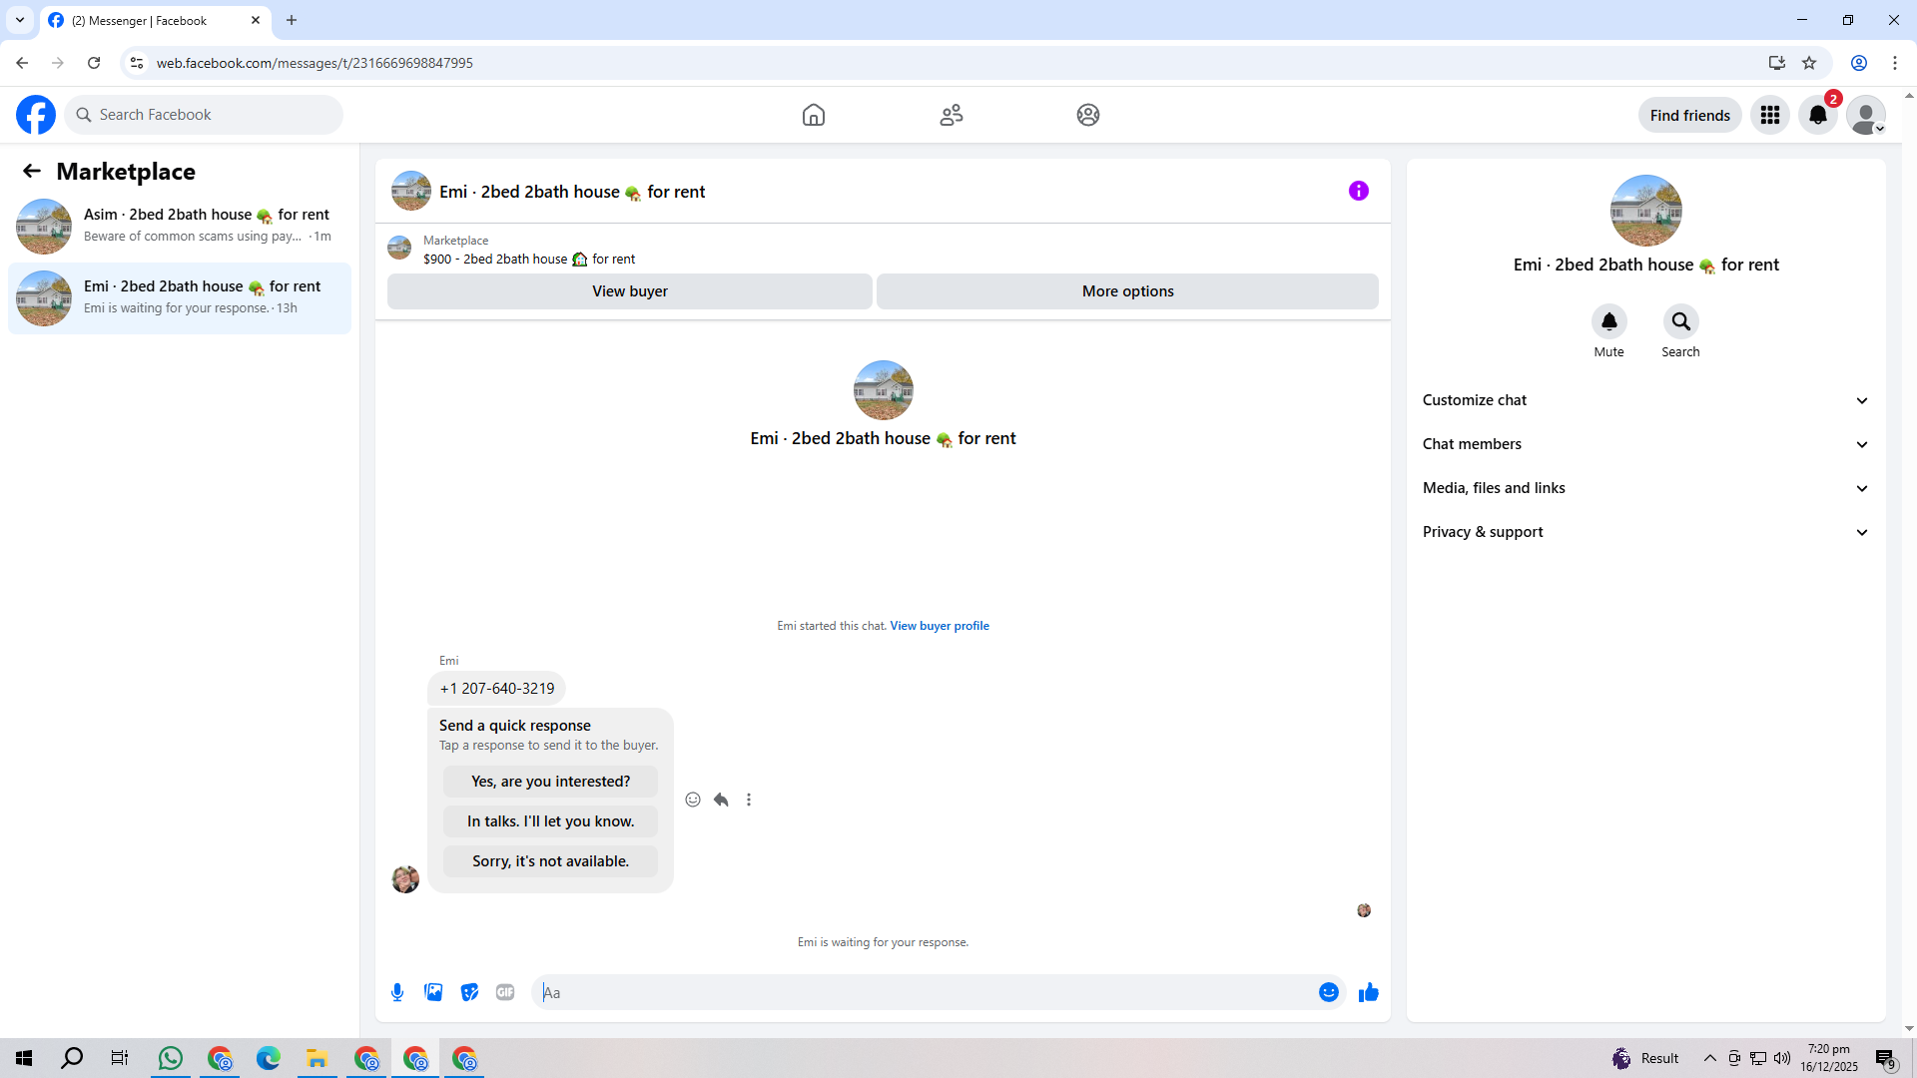Open the notifications bell icon

coord(1818,115)
